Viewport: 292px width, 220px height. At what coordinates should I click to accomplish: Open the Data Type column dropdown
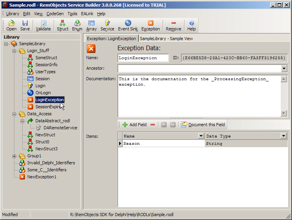[x=283, y=136]
